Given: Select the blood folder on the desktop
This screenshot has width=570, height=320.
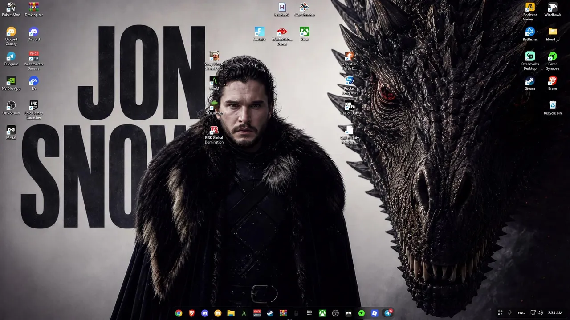Looking at the screenshot, I should 553,35.
